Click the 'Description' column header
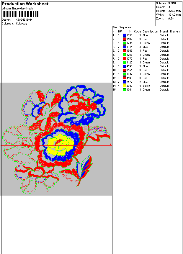The height and width of the screenshot is (254, 183). tap(150, 32)
